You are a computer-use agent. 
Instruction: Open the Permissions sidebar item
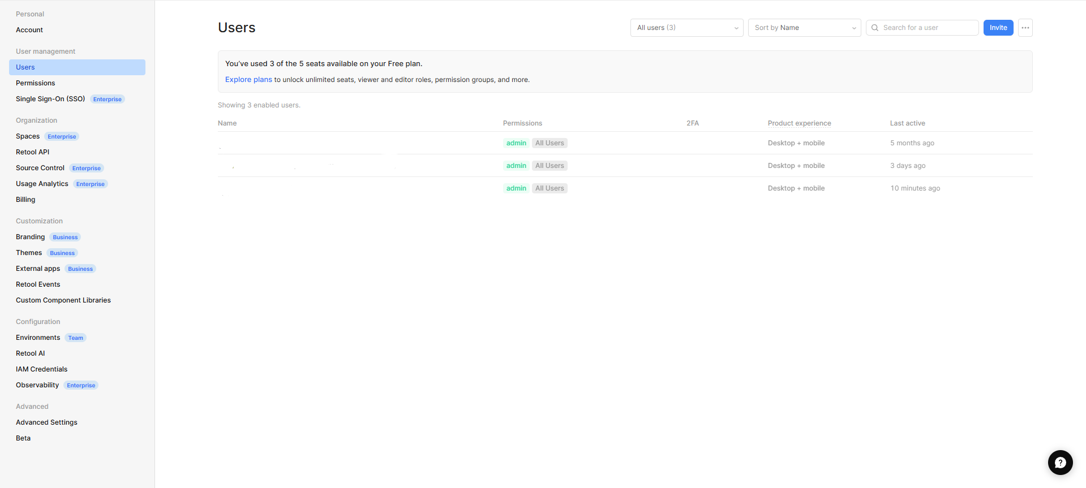(x=36, y=83)
